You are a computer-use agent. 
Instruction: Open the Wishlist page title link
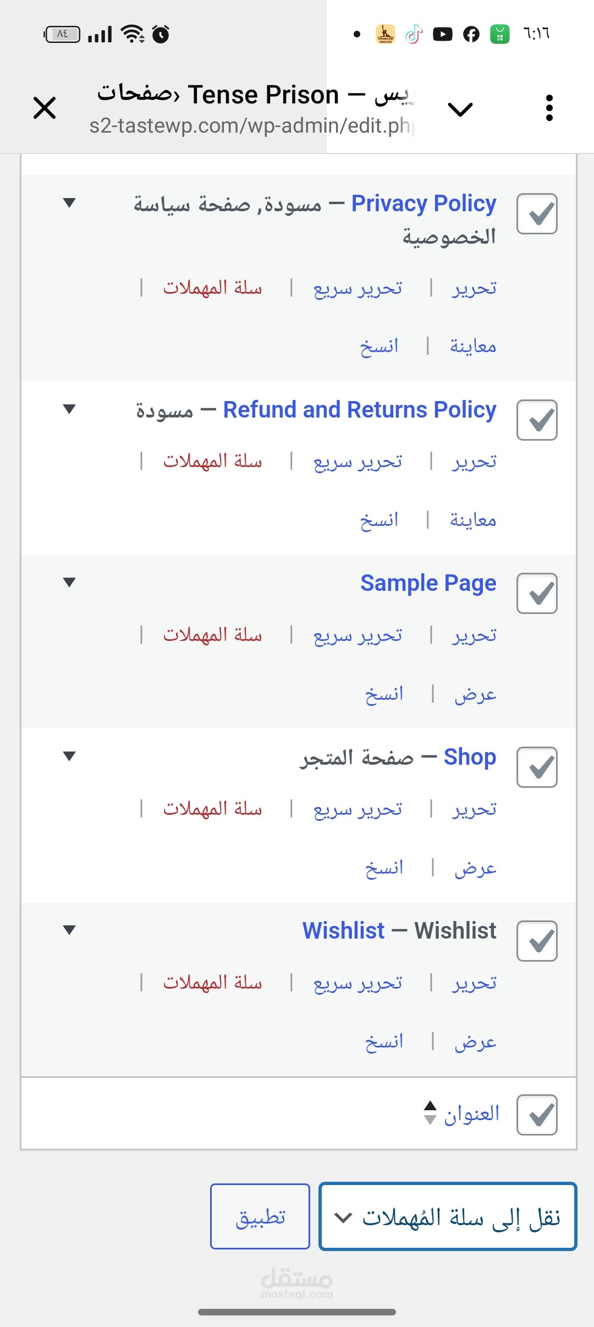click(x=343, y=931)
